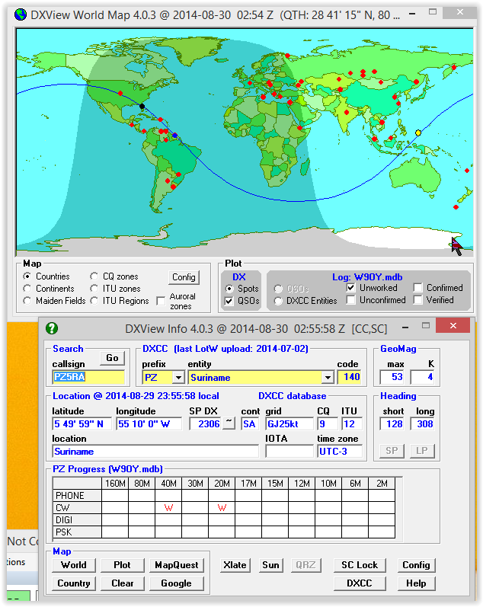Click the yellow sun position marker on map
This screenshot has width=483, height=607.
(418, 133)
